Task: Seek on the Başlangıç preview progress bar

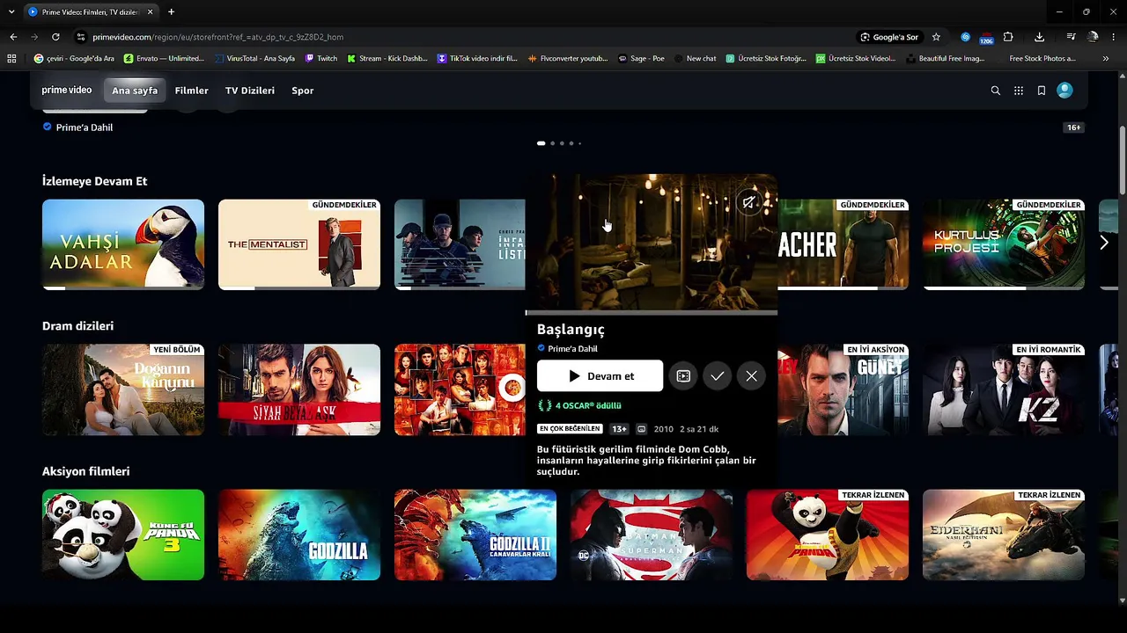Action: pos(652,312)
